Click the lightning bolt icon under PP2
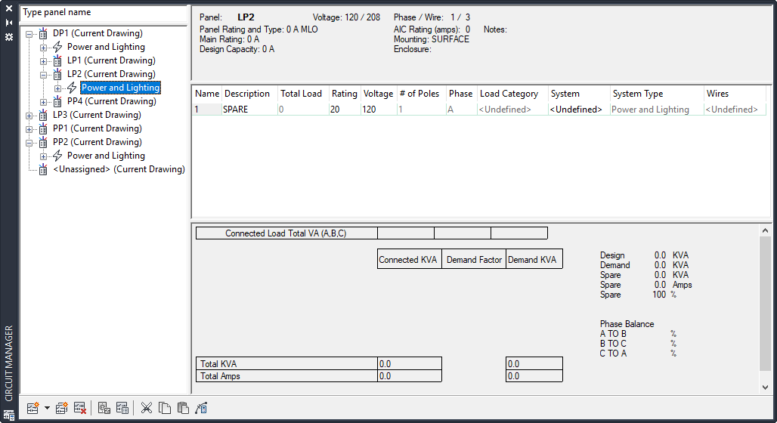 coord(57,156)
